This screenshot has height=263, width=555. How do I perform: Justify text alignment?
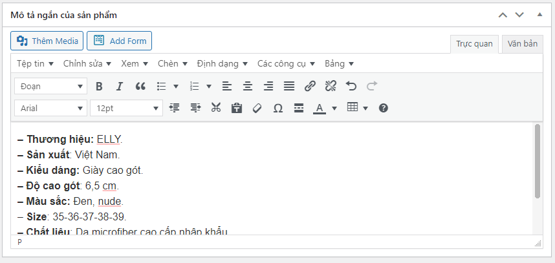(x=289, y=86)
